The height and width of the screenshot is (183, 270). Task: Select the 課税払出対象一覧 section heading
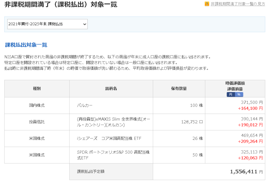coord(26,45)
